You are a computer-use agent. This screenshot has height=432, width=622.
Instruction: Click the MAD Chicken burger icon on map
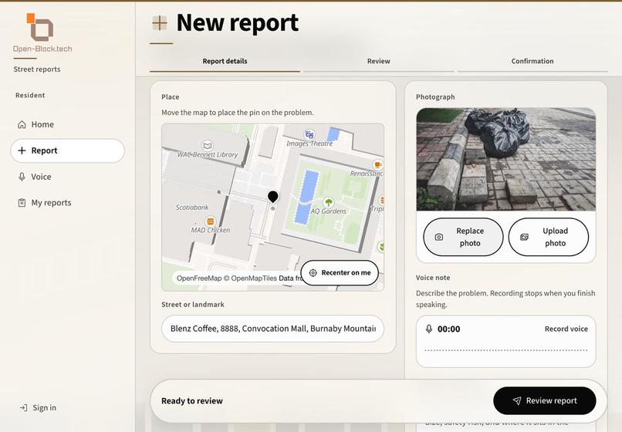pos(210,221)
